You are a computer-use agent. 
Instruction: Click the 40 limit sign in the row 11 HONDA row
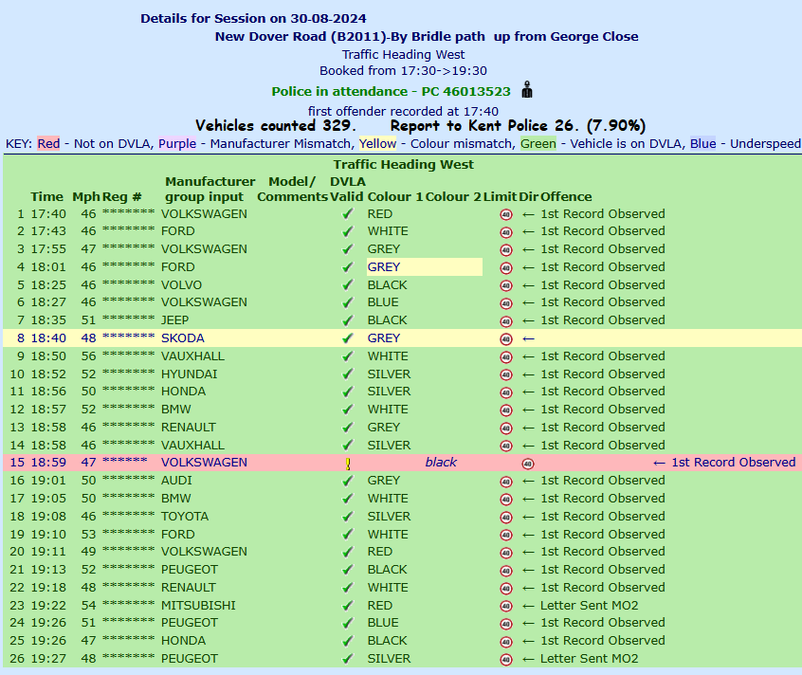(x=506, y=392)
